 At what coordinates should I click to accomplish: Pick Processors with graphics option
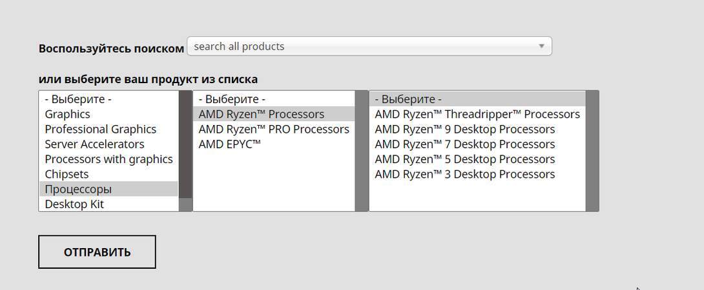click(109, 159)
